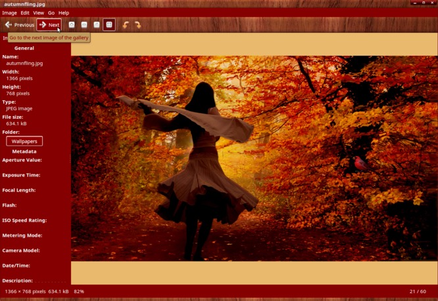Open the Wallpapers folder button

[24, 141]
